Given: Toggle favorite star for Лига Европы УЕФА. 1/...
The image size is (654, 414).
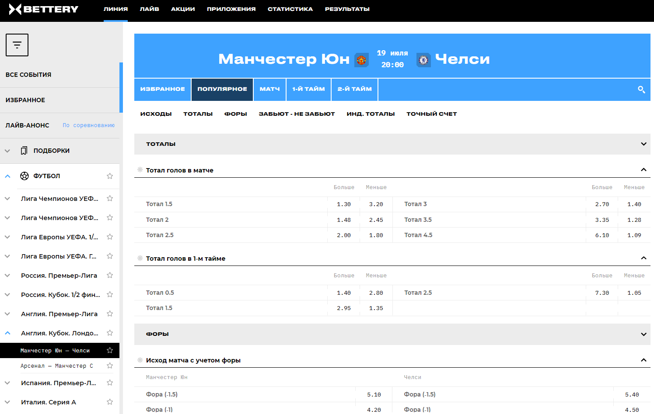Looking at the screenshot, I should 110,237.
